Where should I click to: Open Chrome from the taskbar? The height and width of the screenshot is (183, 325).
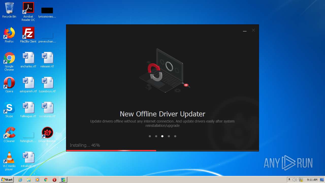46,180
